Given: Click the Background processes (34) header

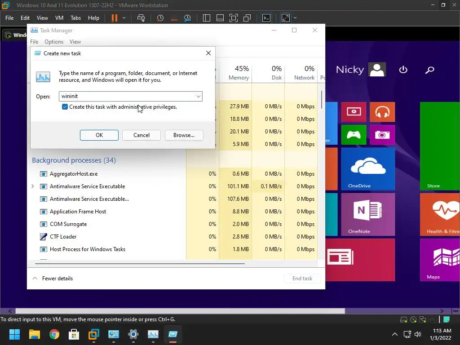Looking at the screenshot, I should click(x=74, y=160).
